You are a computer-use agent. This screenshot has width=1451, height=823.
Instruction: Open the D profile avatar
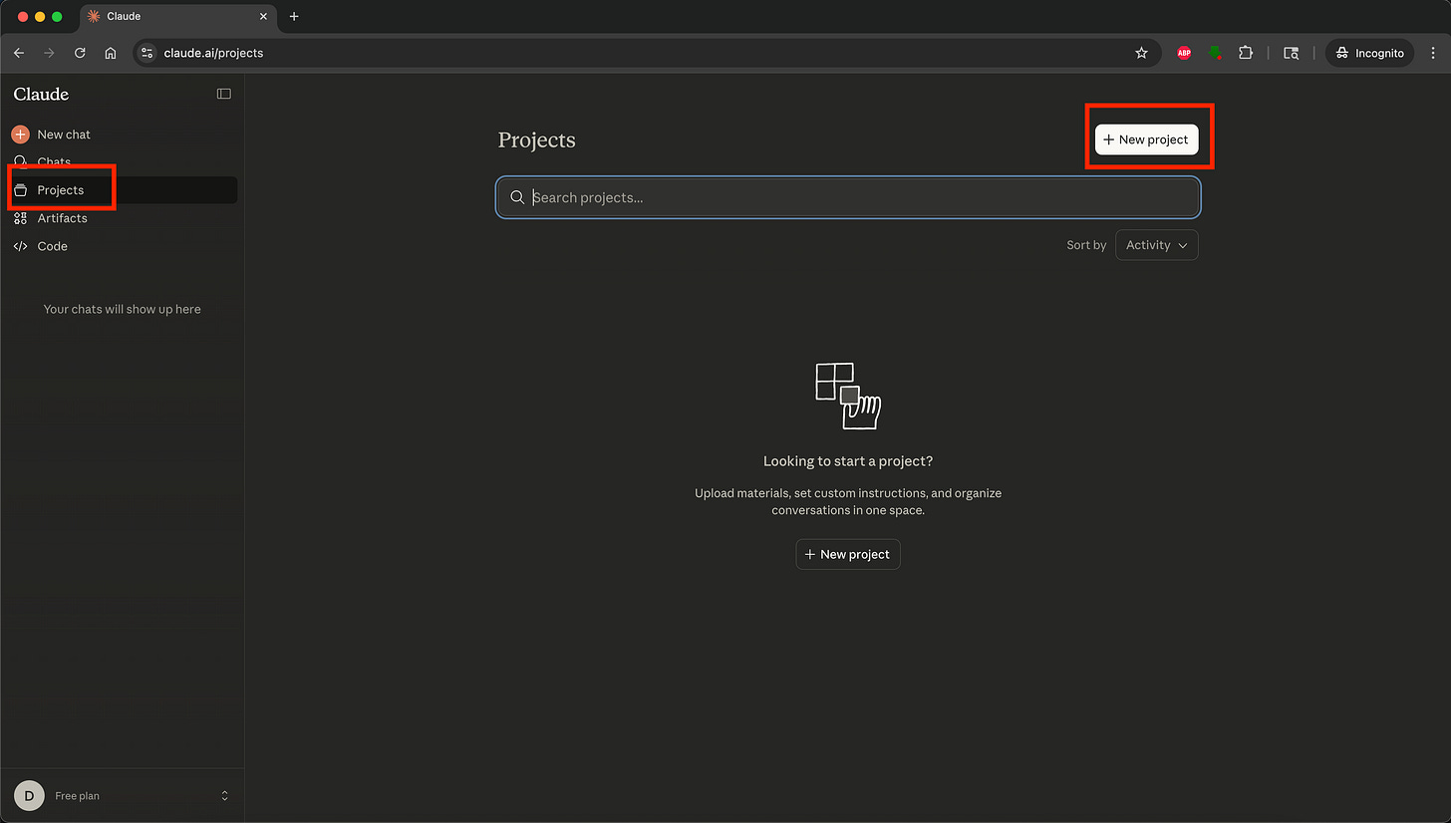click(28, 795)
